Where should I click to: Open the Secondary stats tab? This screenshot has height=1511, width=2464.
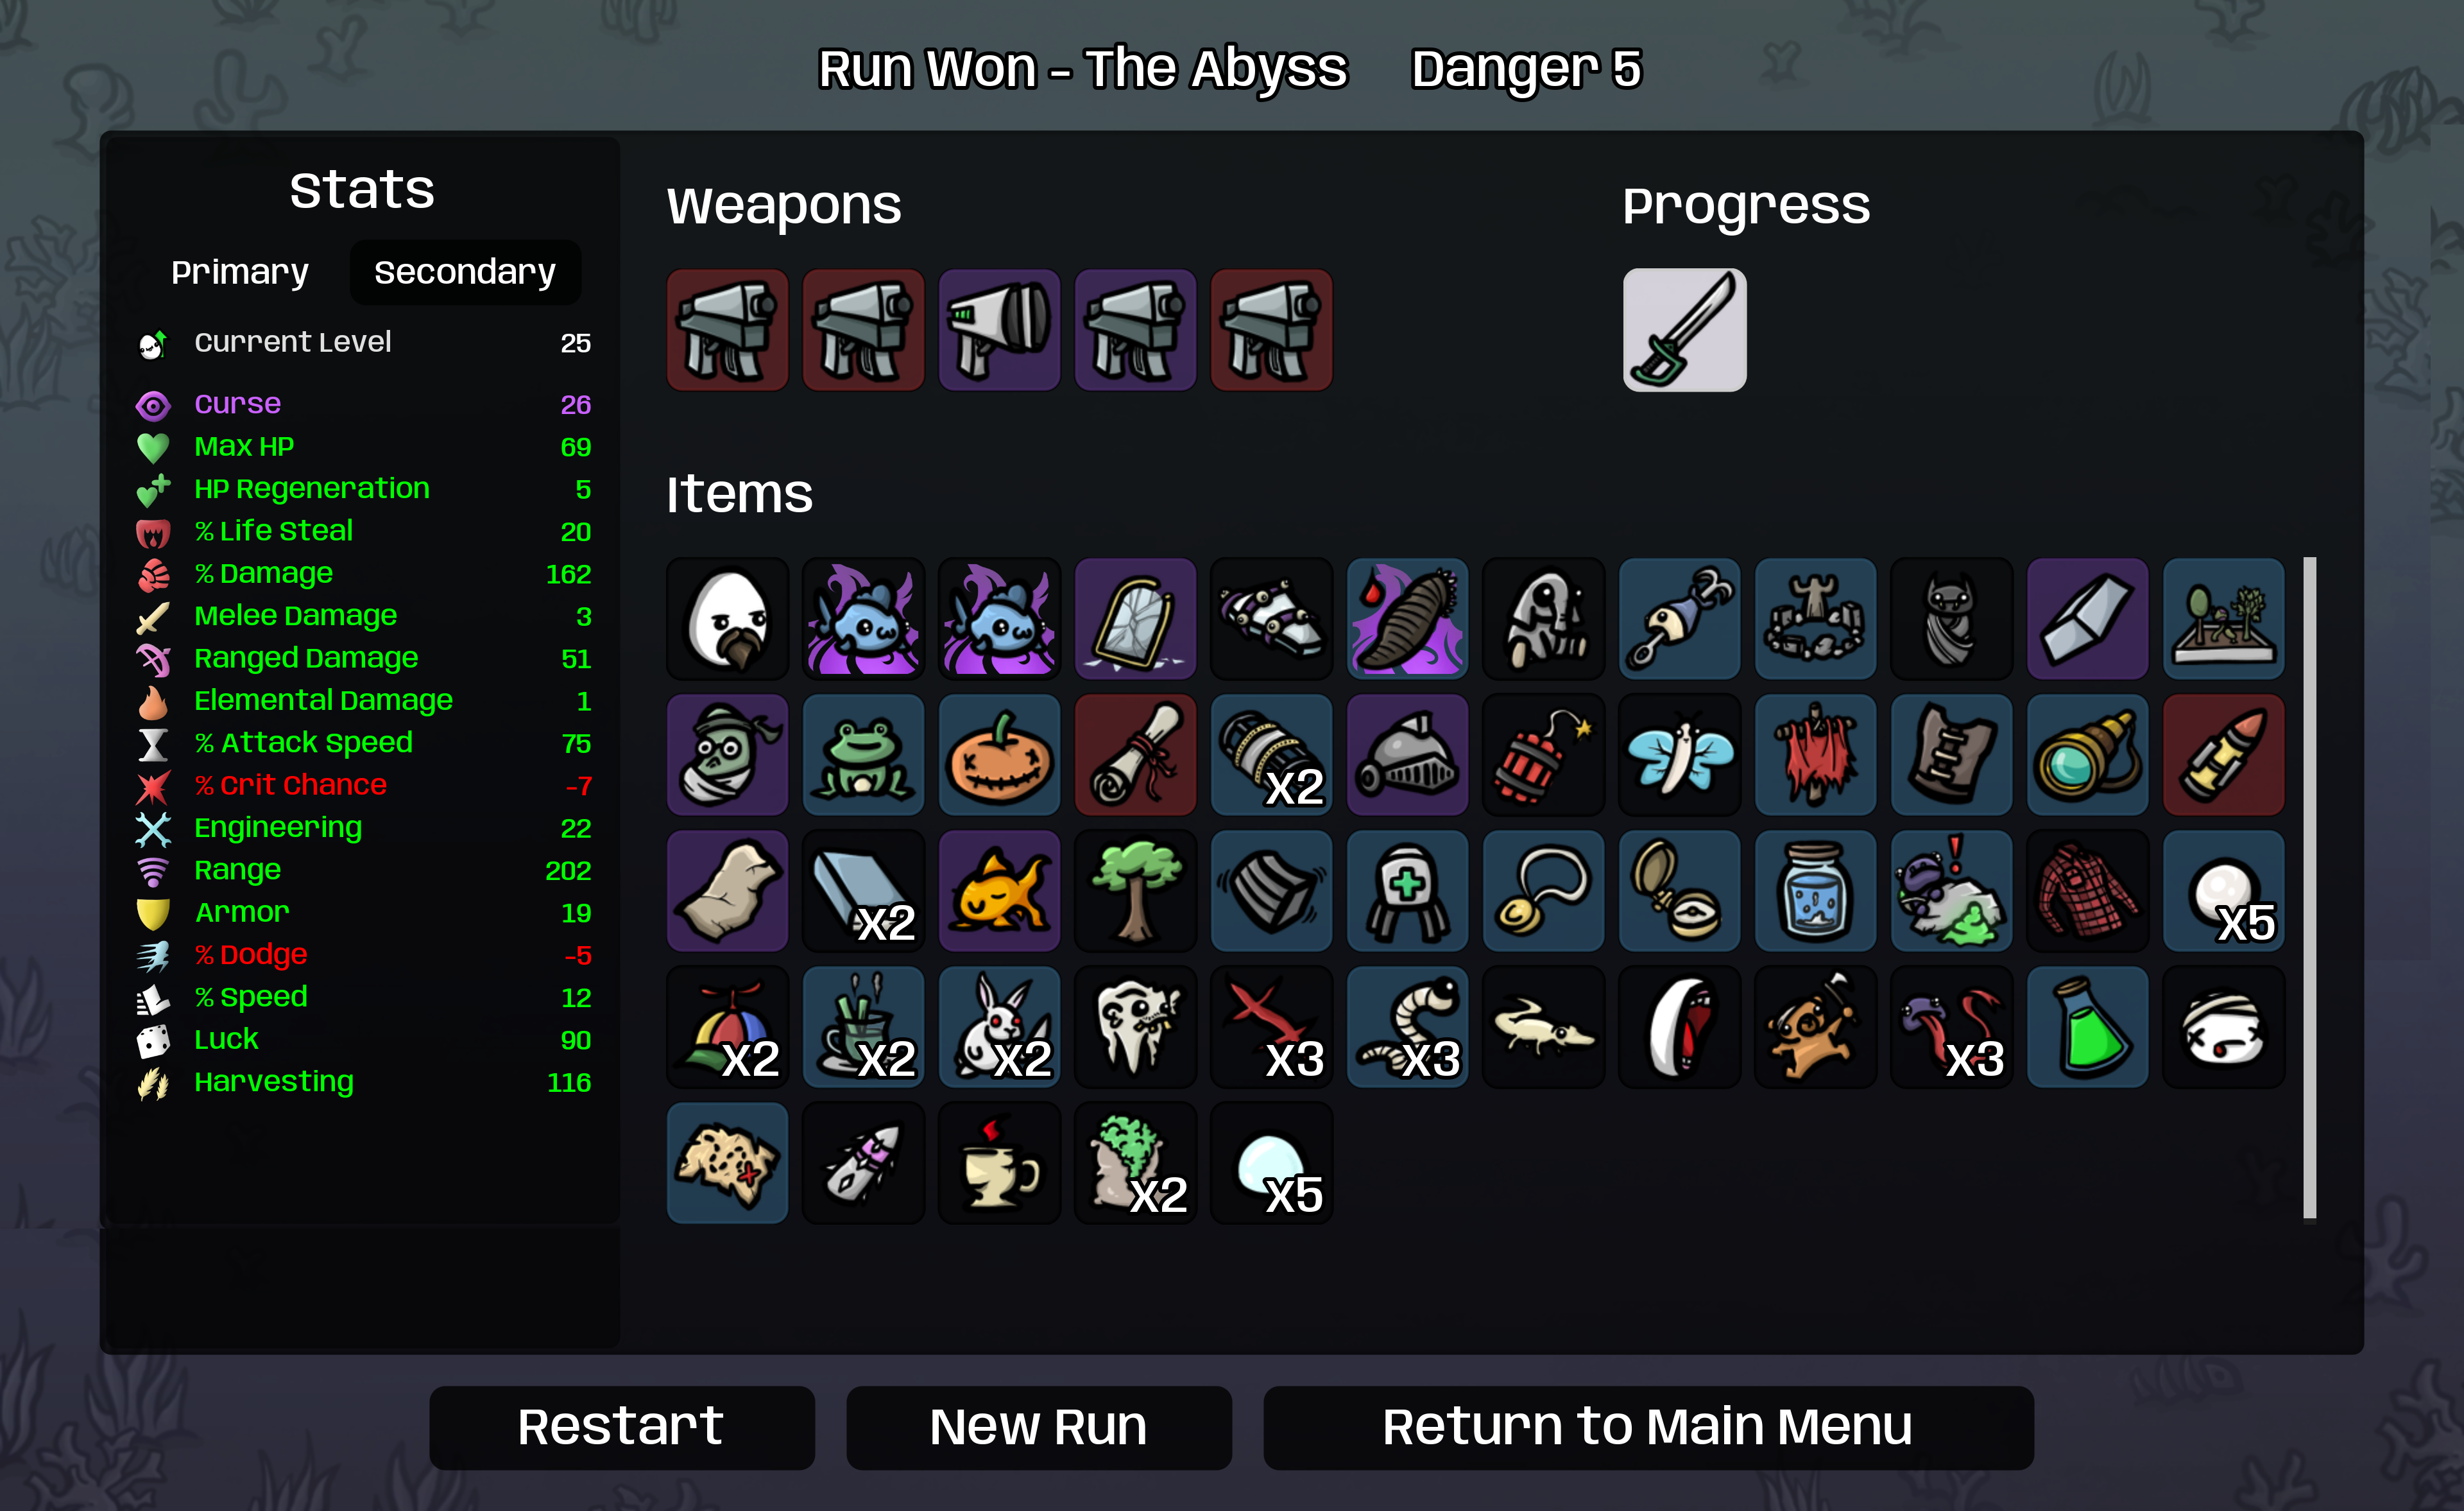click(x=465, y=272)
